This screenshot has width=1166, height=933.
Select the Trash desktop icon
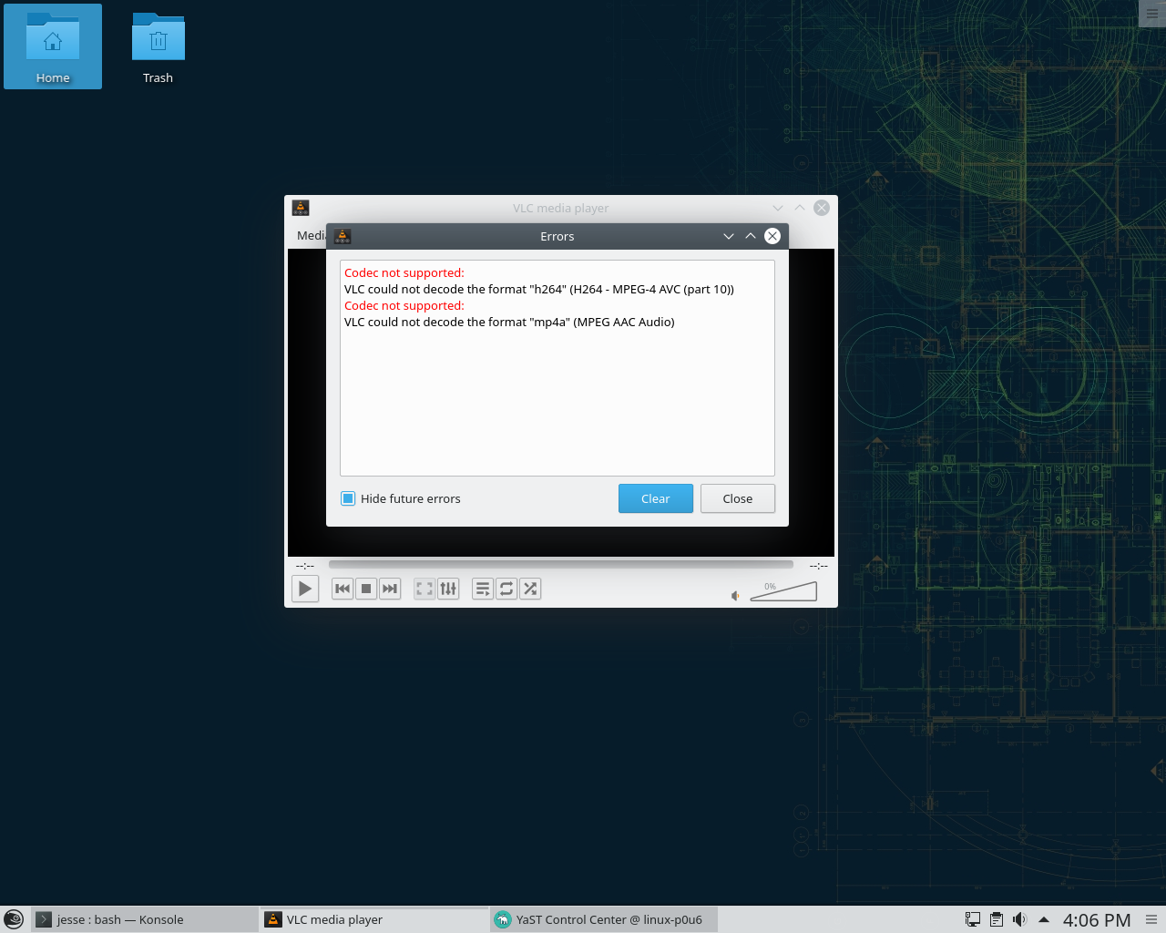(158, 46)
